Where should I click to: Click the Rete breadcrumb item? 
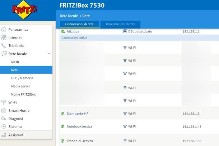(86, 16)
